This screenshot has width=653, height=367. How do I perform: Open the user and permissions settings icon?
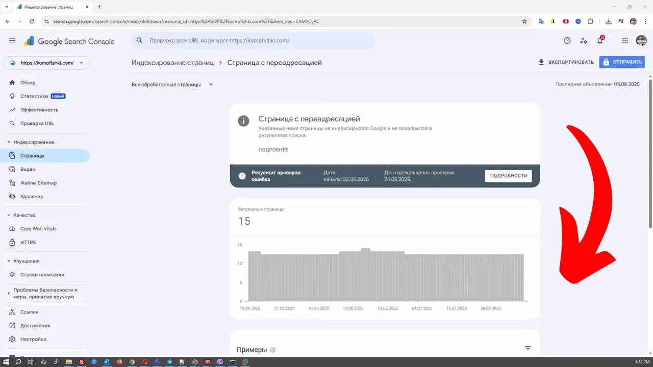pos(584,40)
